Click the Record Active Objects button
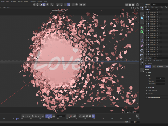The width and height of the screenshot is (168, 126). pos(68,116)
